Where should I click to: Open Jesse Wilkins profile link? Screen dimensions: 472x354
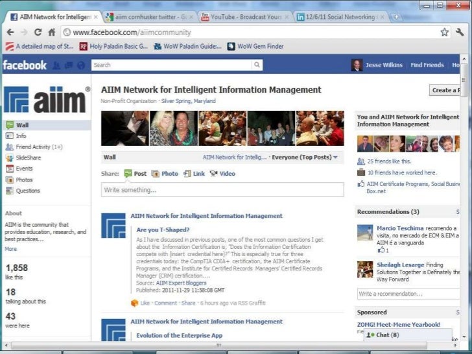point(384,65)
